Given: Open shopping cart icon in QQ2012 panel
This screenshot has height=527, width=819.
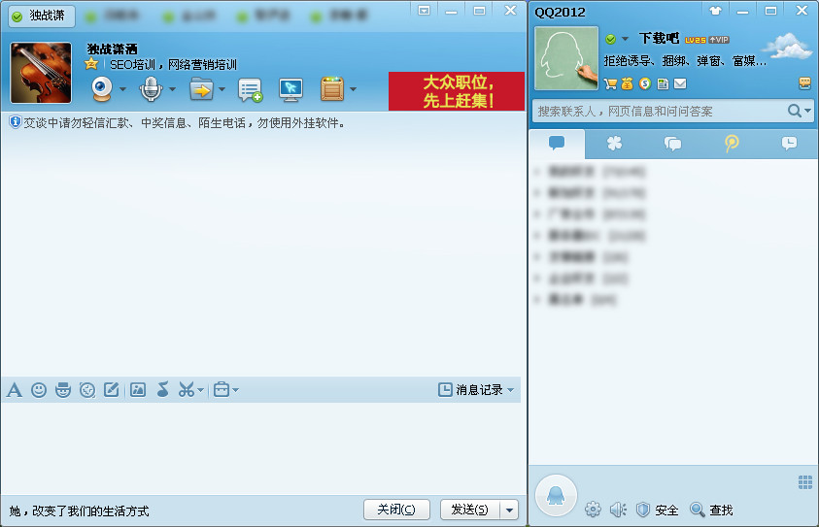Looking at the screenshot, I should (x=610, y=83).
